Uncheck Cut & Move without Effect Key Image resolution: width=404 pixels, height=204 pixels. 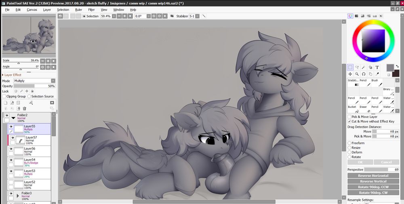point(349,121)
